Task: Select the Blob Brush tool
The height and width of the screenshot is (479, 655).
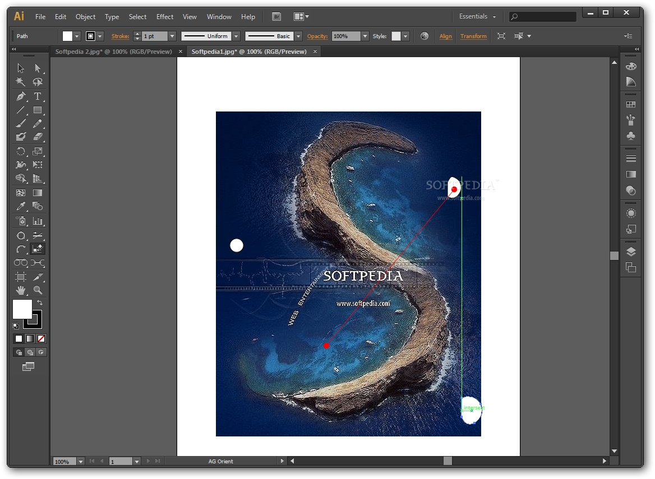Action: pos(20,137)
